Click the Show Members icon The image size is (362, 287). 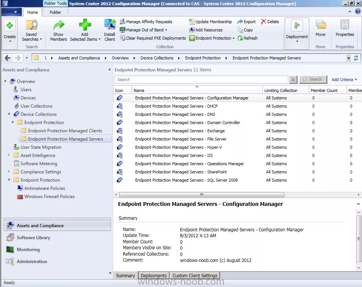(58, 25)
